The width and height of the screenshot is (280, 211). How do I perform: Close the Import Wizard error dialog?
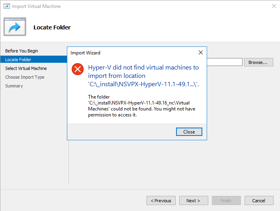point(189,132)
